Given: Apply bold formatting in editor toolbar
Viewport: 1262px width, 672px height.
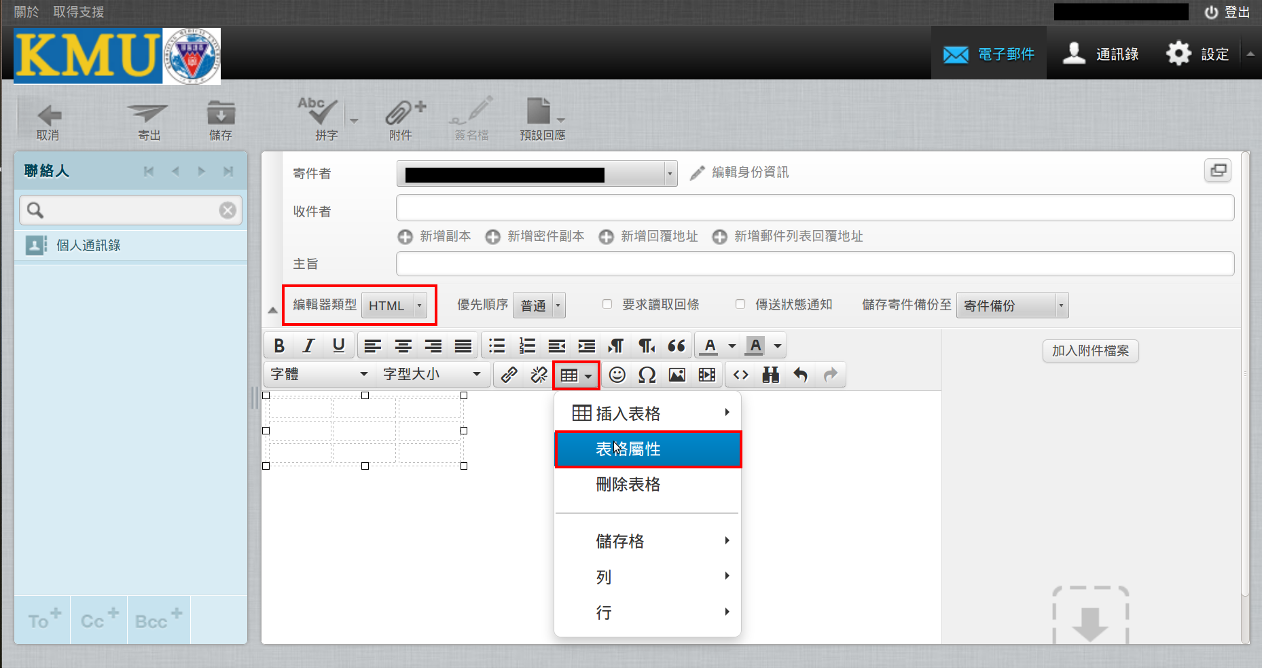Looking at the screenshot, I should point(279,346).
